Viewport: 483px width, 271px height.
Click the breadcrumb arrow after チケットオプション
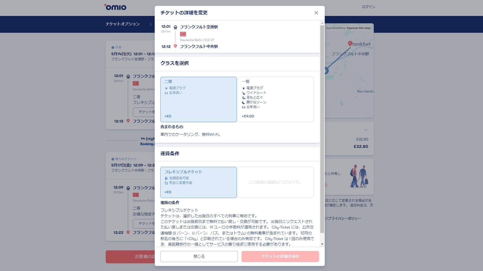pos(151,24)
